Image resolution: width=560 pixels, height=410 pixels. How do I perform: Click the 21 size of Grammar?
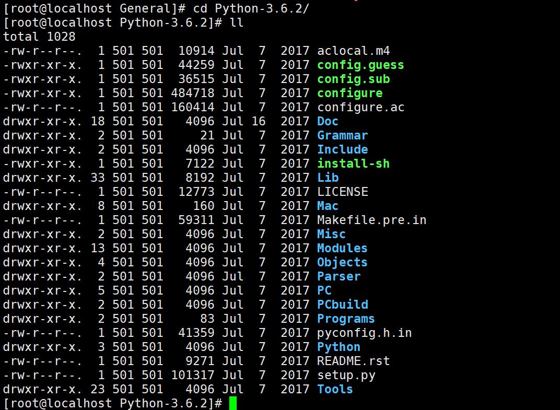[x=207, y=135]
